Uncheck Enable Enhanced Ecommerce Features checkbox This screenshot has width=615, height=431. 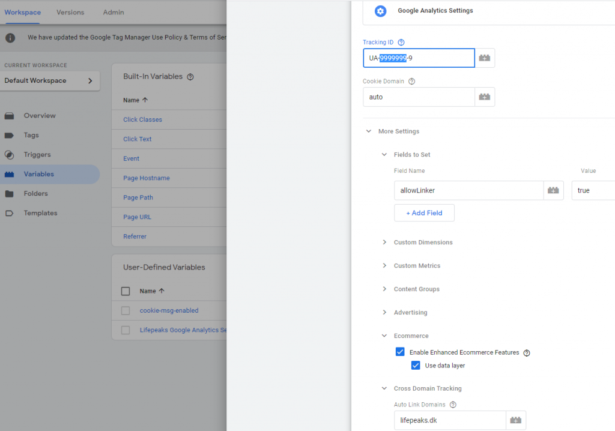400,352
